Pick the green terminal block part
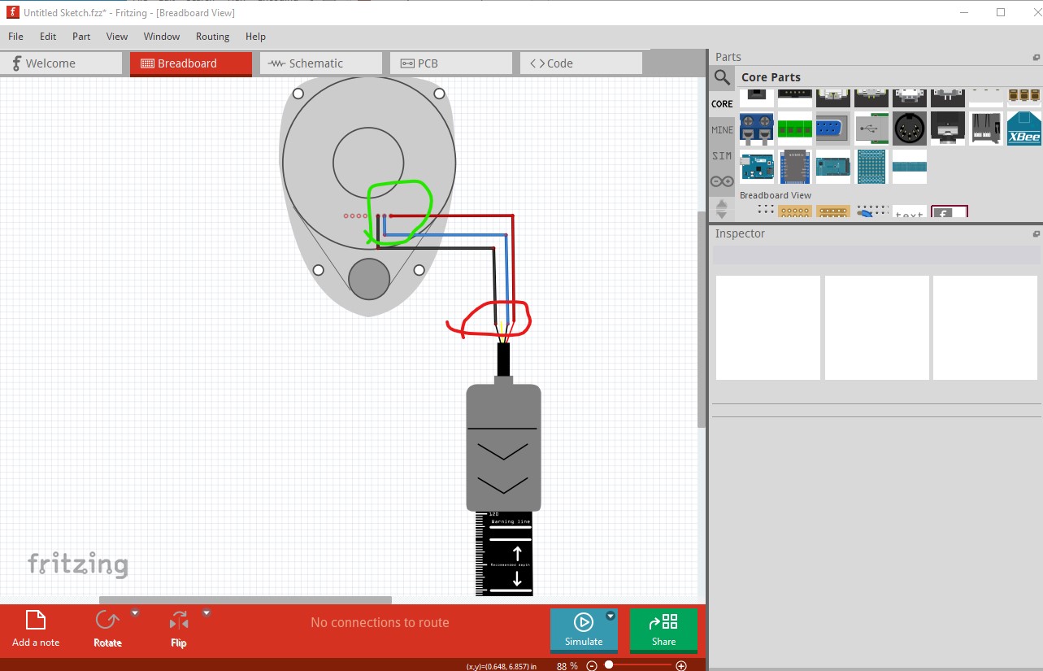This screenshot has width=1043, height=671. pyautogui.click(x=795, y=129)
